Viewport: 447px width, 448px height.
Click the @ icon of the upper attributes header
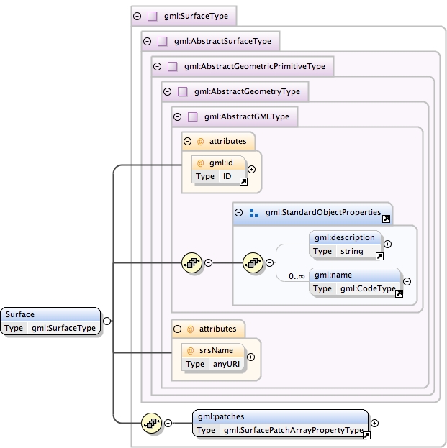click(x=201, y=141)
